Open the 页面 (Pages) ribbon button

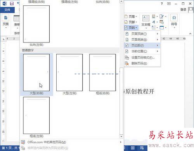[5, 21]
